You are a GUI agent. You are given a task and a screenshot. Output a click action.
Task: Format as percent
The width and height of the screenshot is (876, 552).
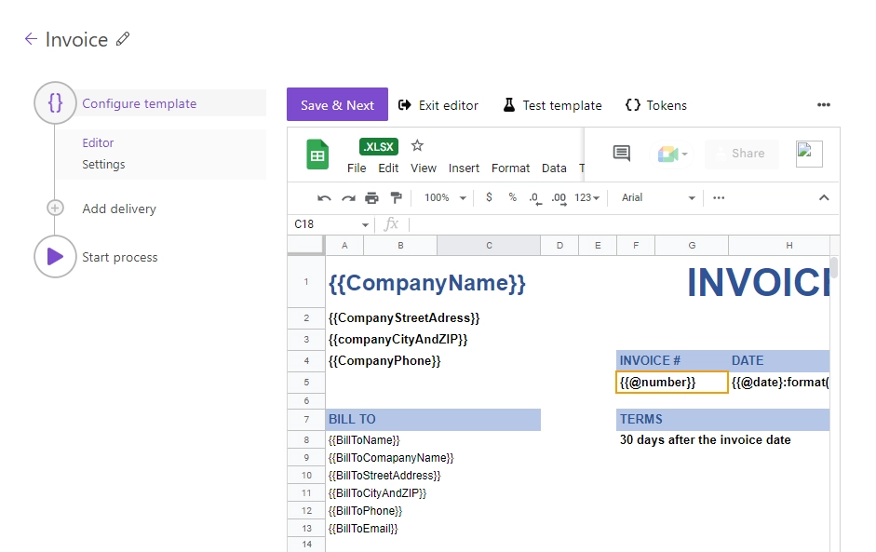pyautogui.click(x=512, y=197)
